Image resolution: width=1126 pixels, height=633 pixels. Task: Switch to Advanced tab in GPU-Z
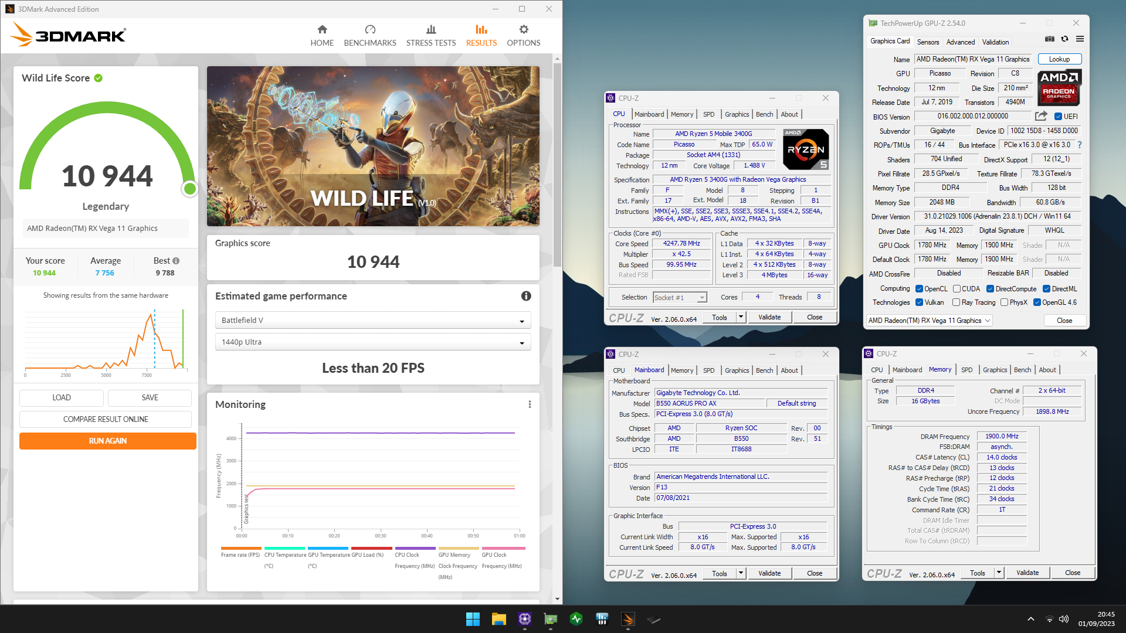coord(961,42)
